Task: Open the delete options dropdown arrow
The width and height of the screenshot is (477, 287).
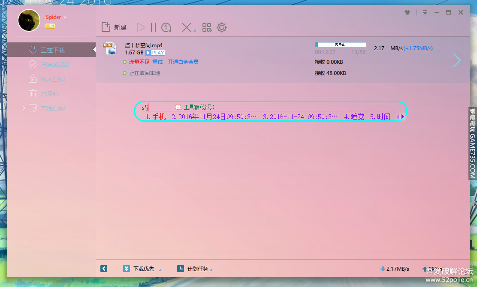Action: [195, 30]
